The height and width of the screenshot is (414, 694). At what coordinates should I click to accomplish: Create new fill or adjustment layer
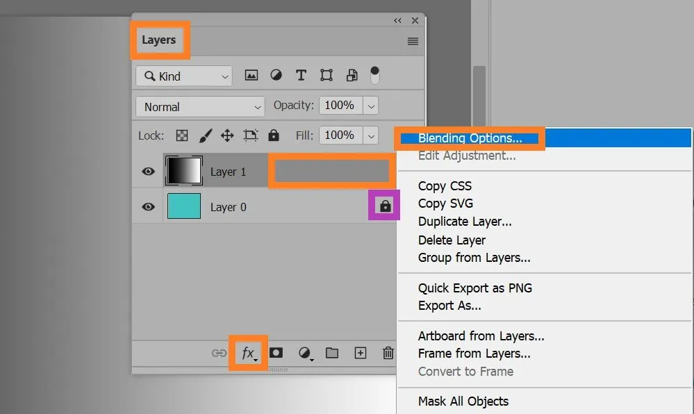tap(305, 353)
